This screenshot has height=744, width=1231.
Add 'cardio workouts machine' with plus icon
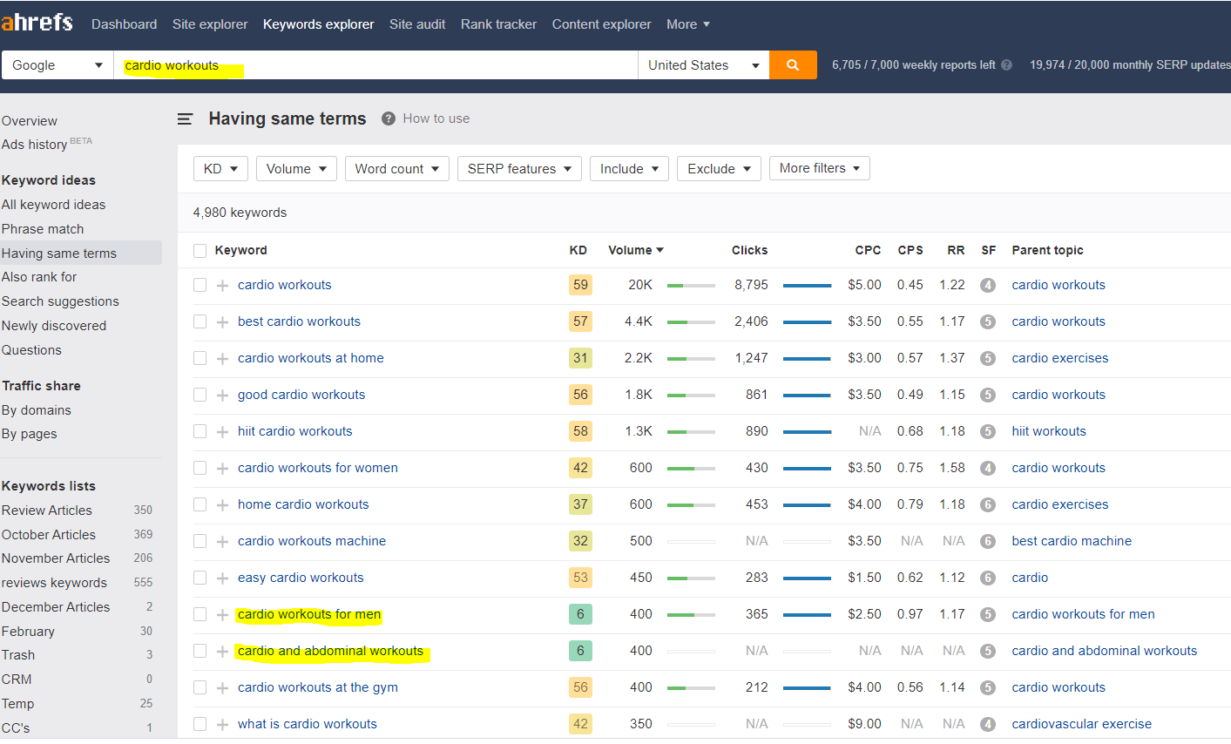coord(223,541)
